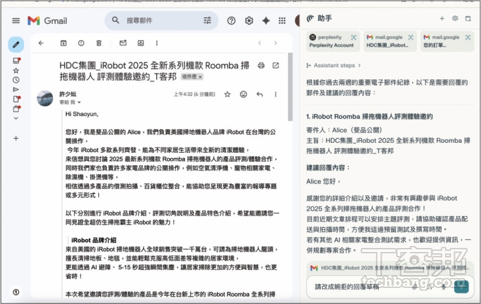The height and width of the screenshot is (304, 481).
Task: Click sender avatar of 許少妘
Action: pos(45,98)
